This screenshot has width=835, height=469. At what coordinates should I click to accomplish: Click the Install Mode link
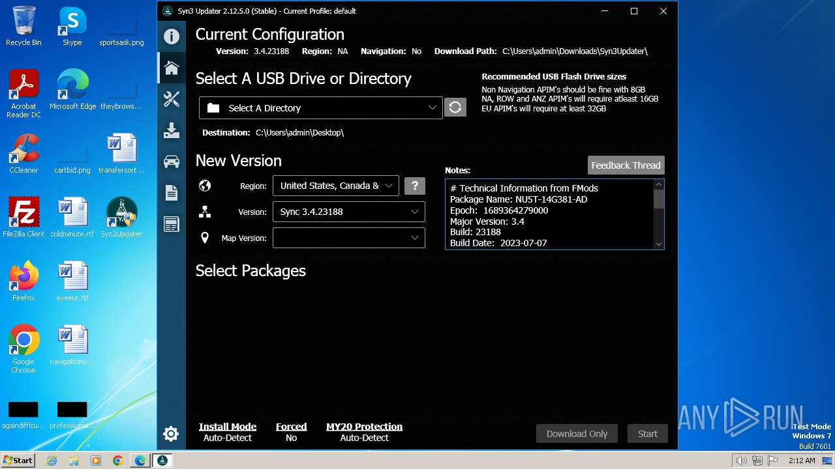228,427
